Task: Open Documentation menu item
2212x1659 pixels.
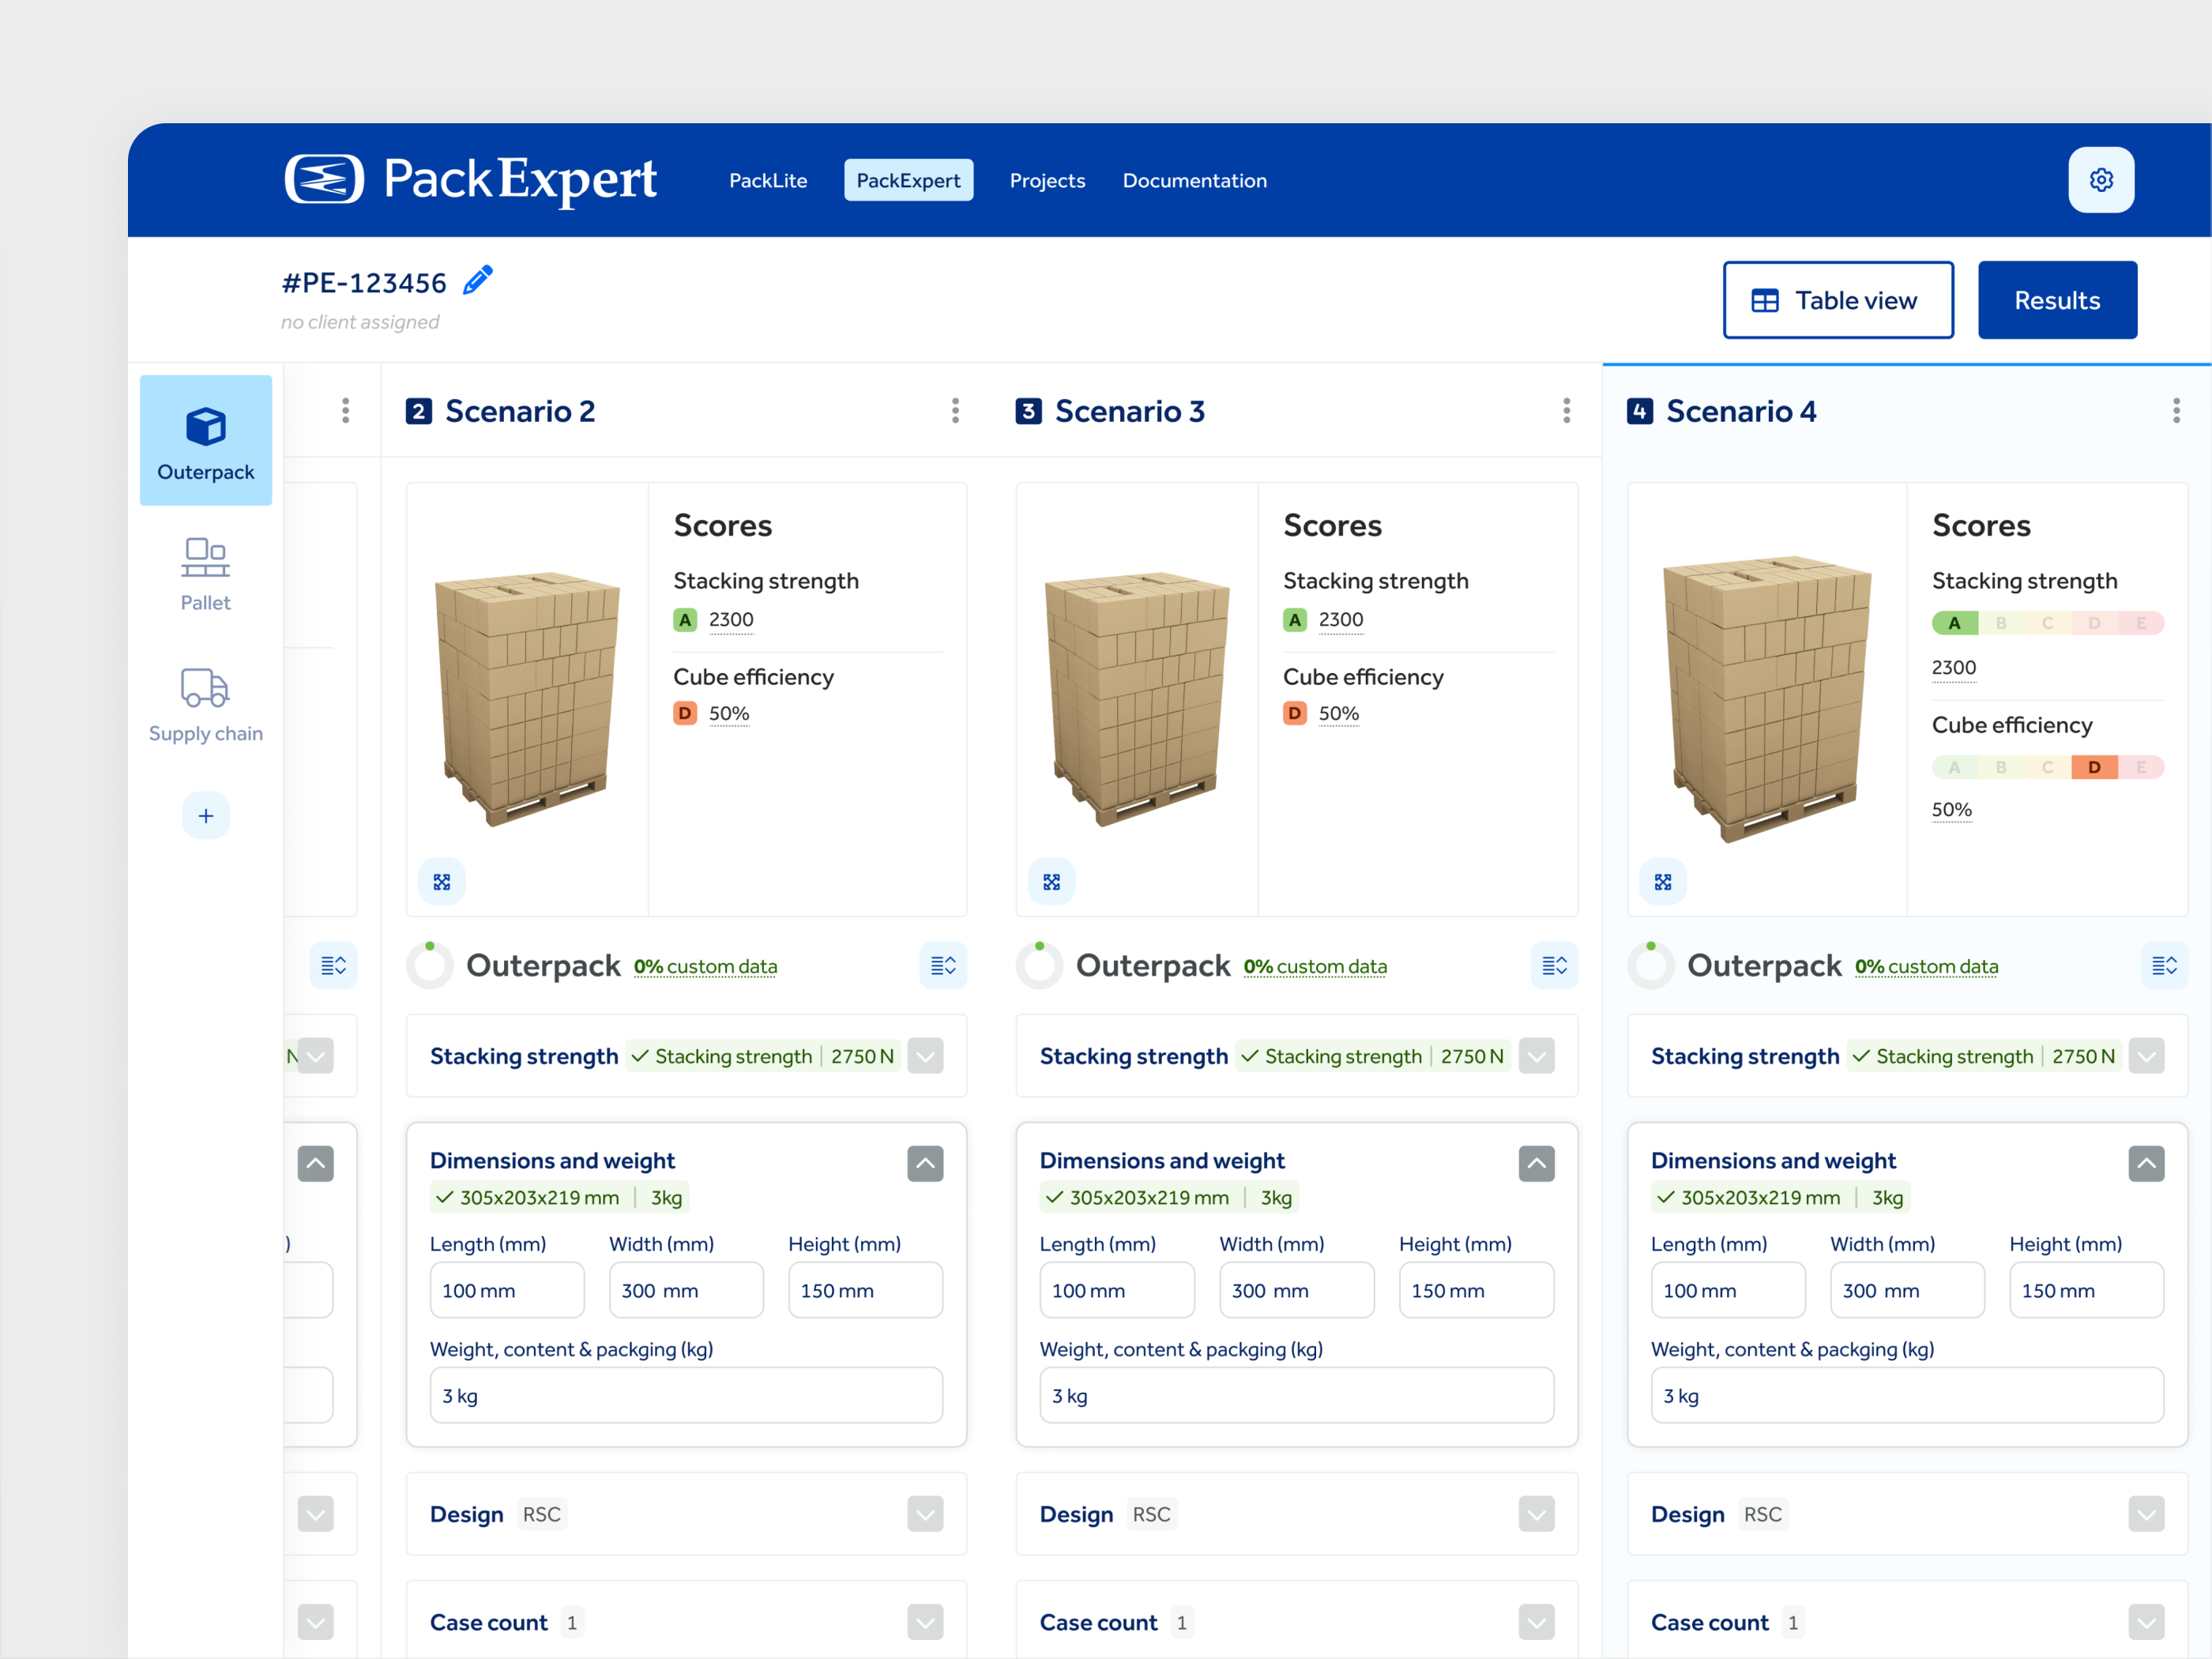Action: pos(1194,181)
